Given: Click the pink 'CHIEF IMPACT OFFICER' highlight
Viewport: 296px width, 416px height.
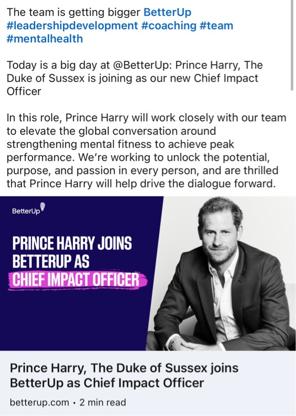Looking at the screenshot, I should click(x=77, y=280).
